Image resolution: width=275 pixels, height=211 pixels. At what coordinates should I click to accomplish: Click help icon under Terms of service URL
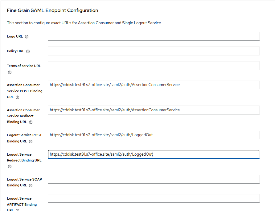tap(10, 72)
